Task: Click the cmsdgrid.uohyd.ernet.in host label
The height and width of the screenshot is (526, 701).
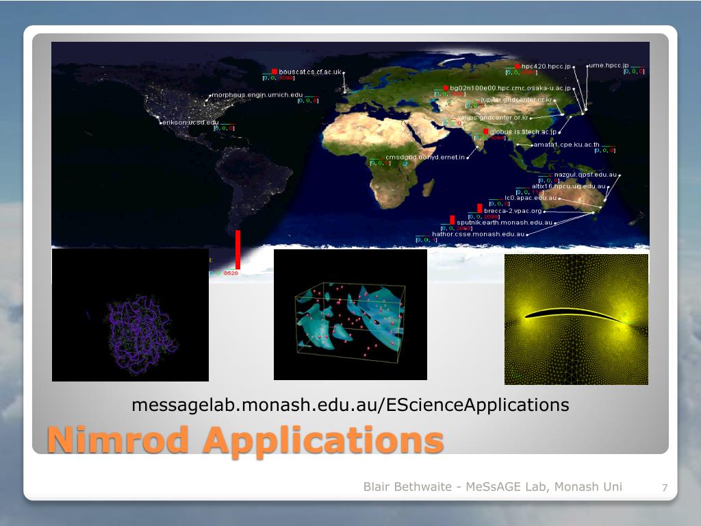Action: click(x=425, y=157)
